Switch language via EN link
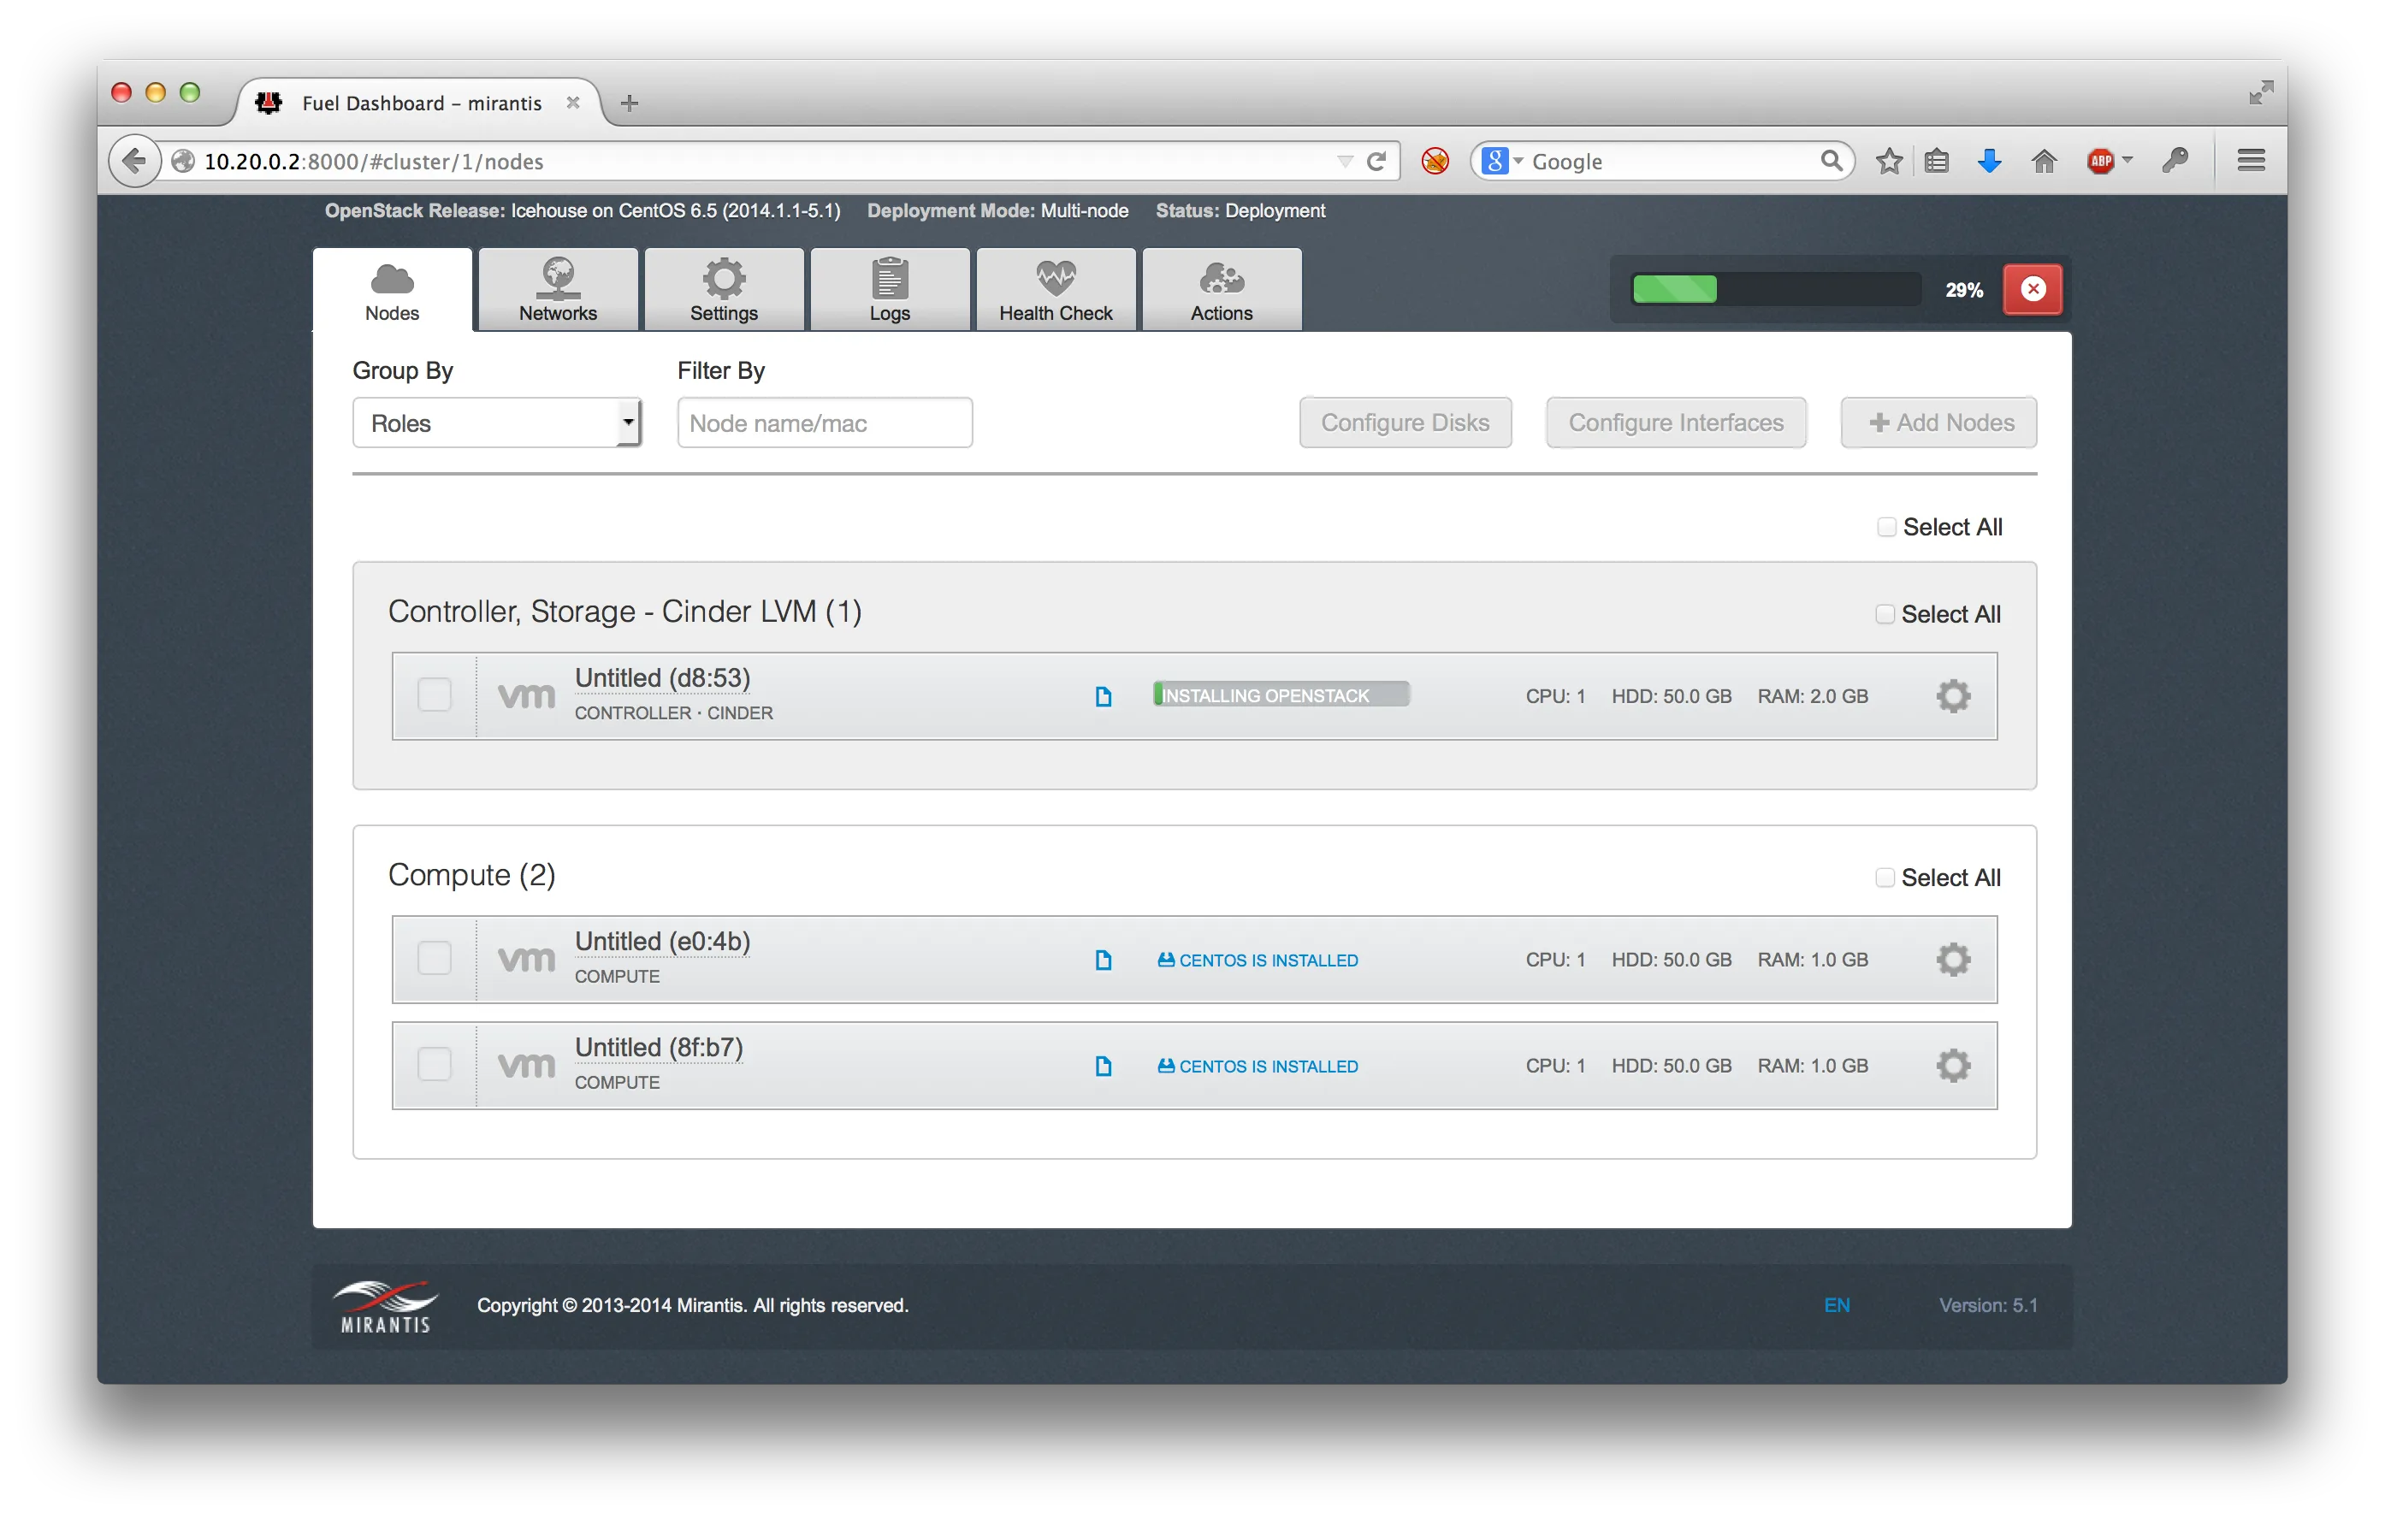The image size is (2385, 1519). pos(1837,1305)
